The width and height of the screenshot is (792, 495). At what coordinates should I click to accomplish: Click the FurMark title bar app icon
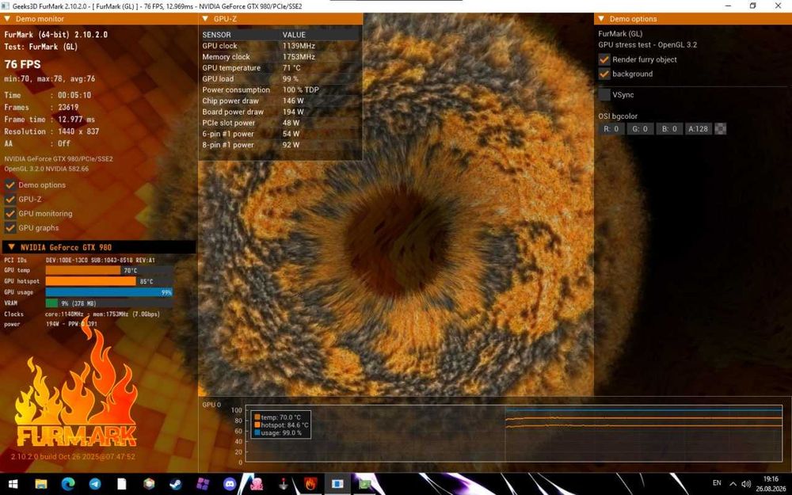[5, 6]
